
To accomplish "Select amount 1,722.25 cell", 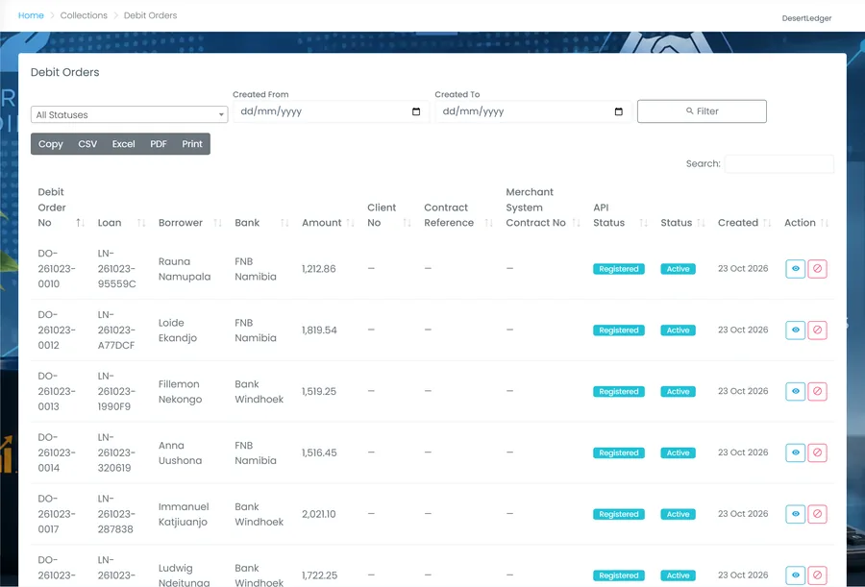I will click(x=319, y=575).
